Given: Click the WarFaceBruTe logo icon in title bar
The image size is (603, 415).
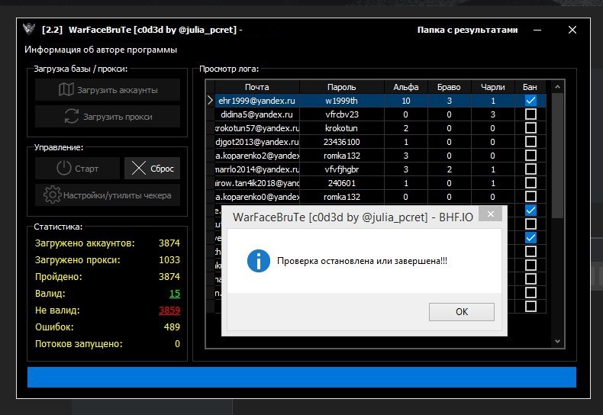Looking at the screenshot, I should pos(29,29).
